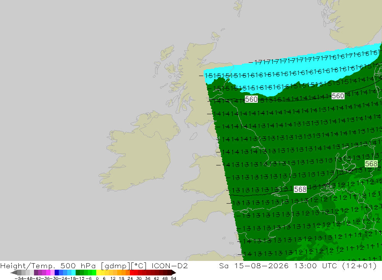Click the 568 contour label near the right edge
This screenshot has height=280, width=382.
coord(371,163)
